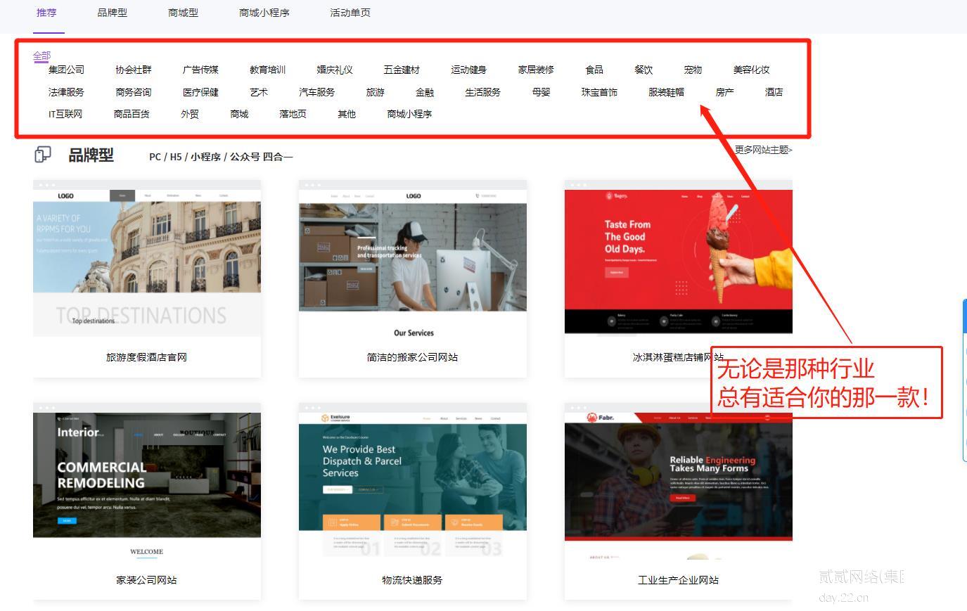
Task: Filter templates by 珠宝首饰
Action: [x=599, y=92]
